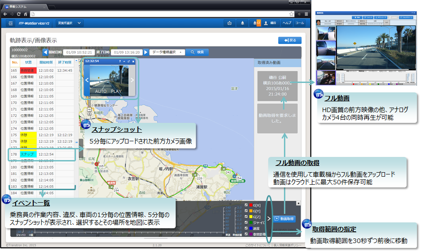The width and height of the screenshot is (421, 252).
Task: Step the start date back with the arrow
Action: [x=45, y=52]
